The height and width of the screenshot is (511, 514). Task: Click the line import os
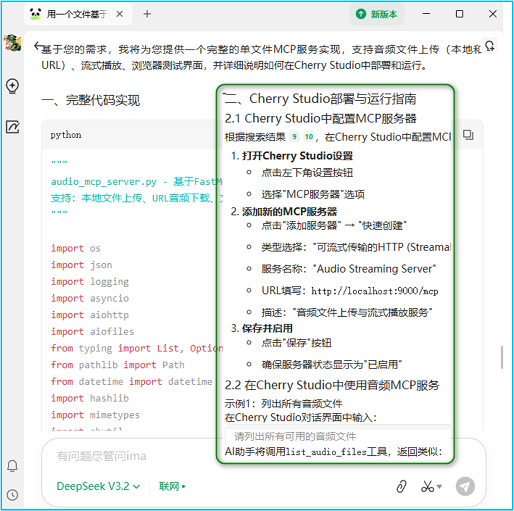click(x=76, y=248)
